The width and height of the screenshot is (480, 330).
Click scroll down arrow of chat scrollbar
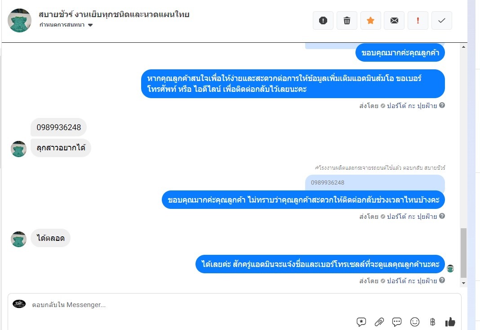coord(463,283)
